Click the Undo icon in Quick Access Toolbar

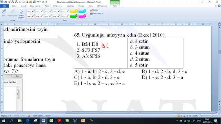[38, 2]
